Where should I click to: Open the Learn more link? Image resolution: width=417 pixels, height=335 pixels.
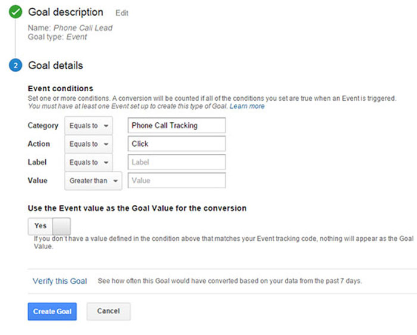pos(247,106)
